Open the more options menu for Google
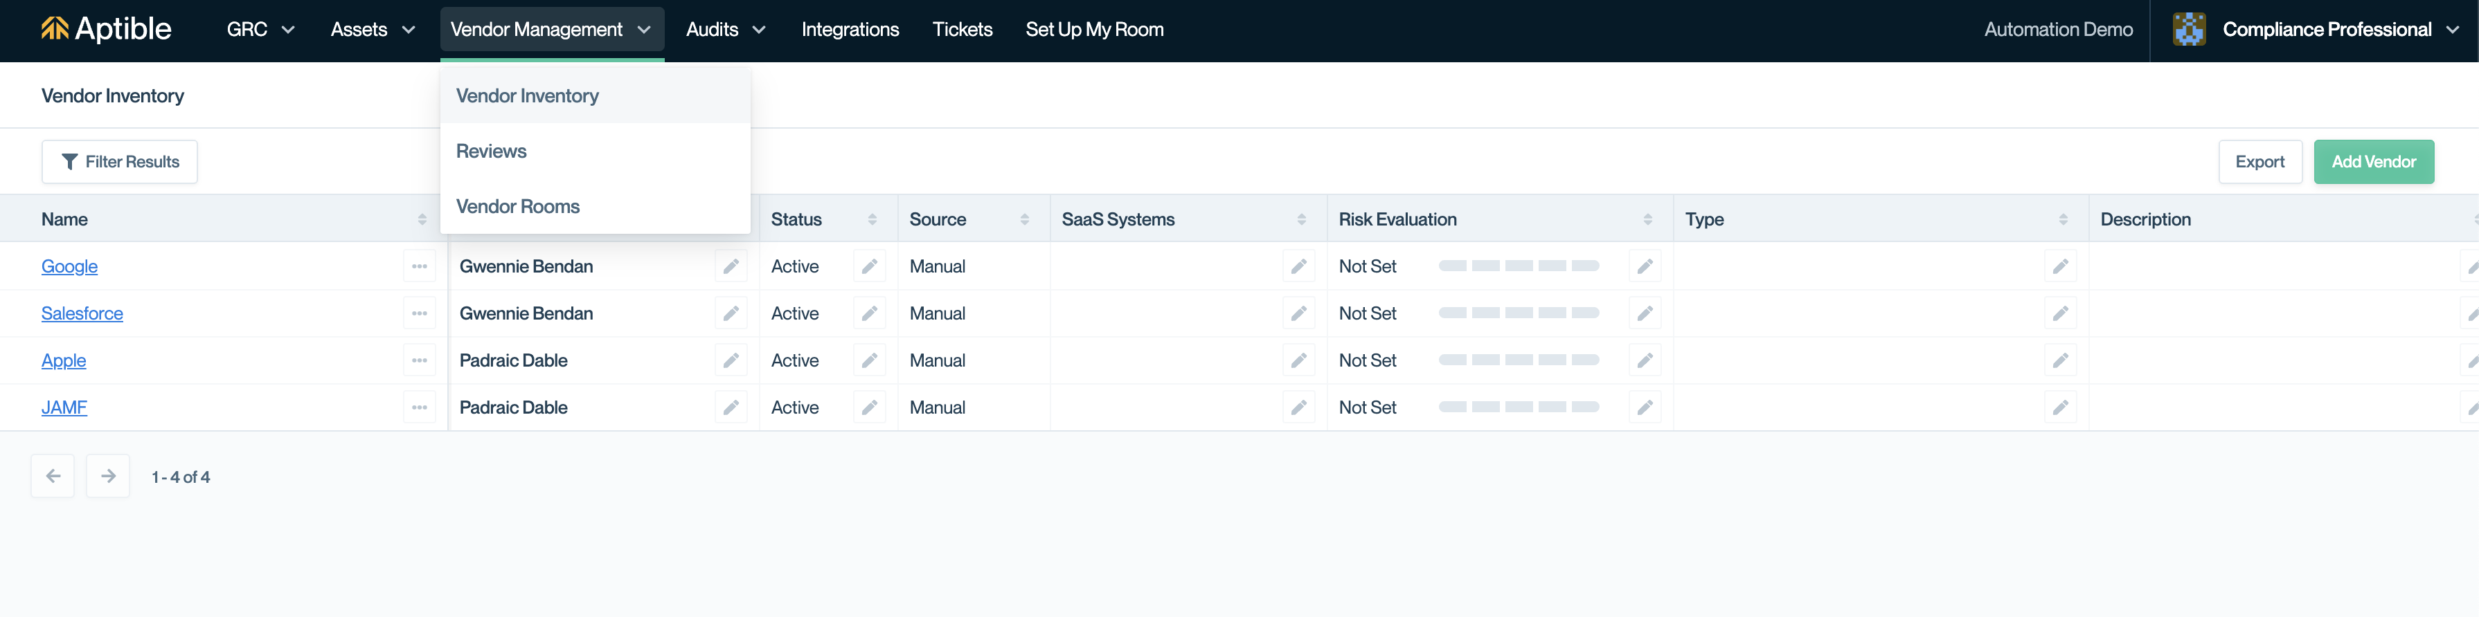This screenshot has width=2479, height=617. pos(420,266)
